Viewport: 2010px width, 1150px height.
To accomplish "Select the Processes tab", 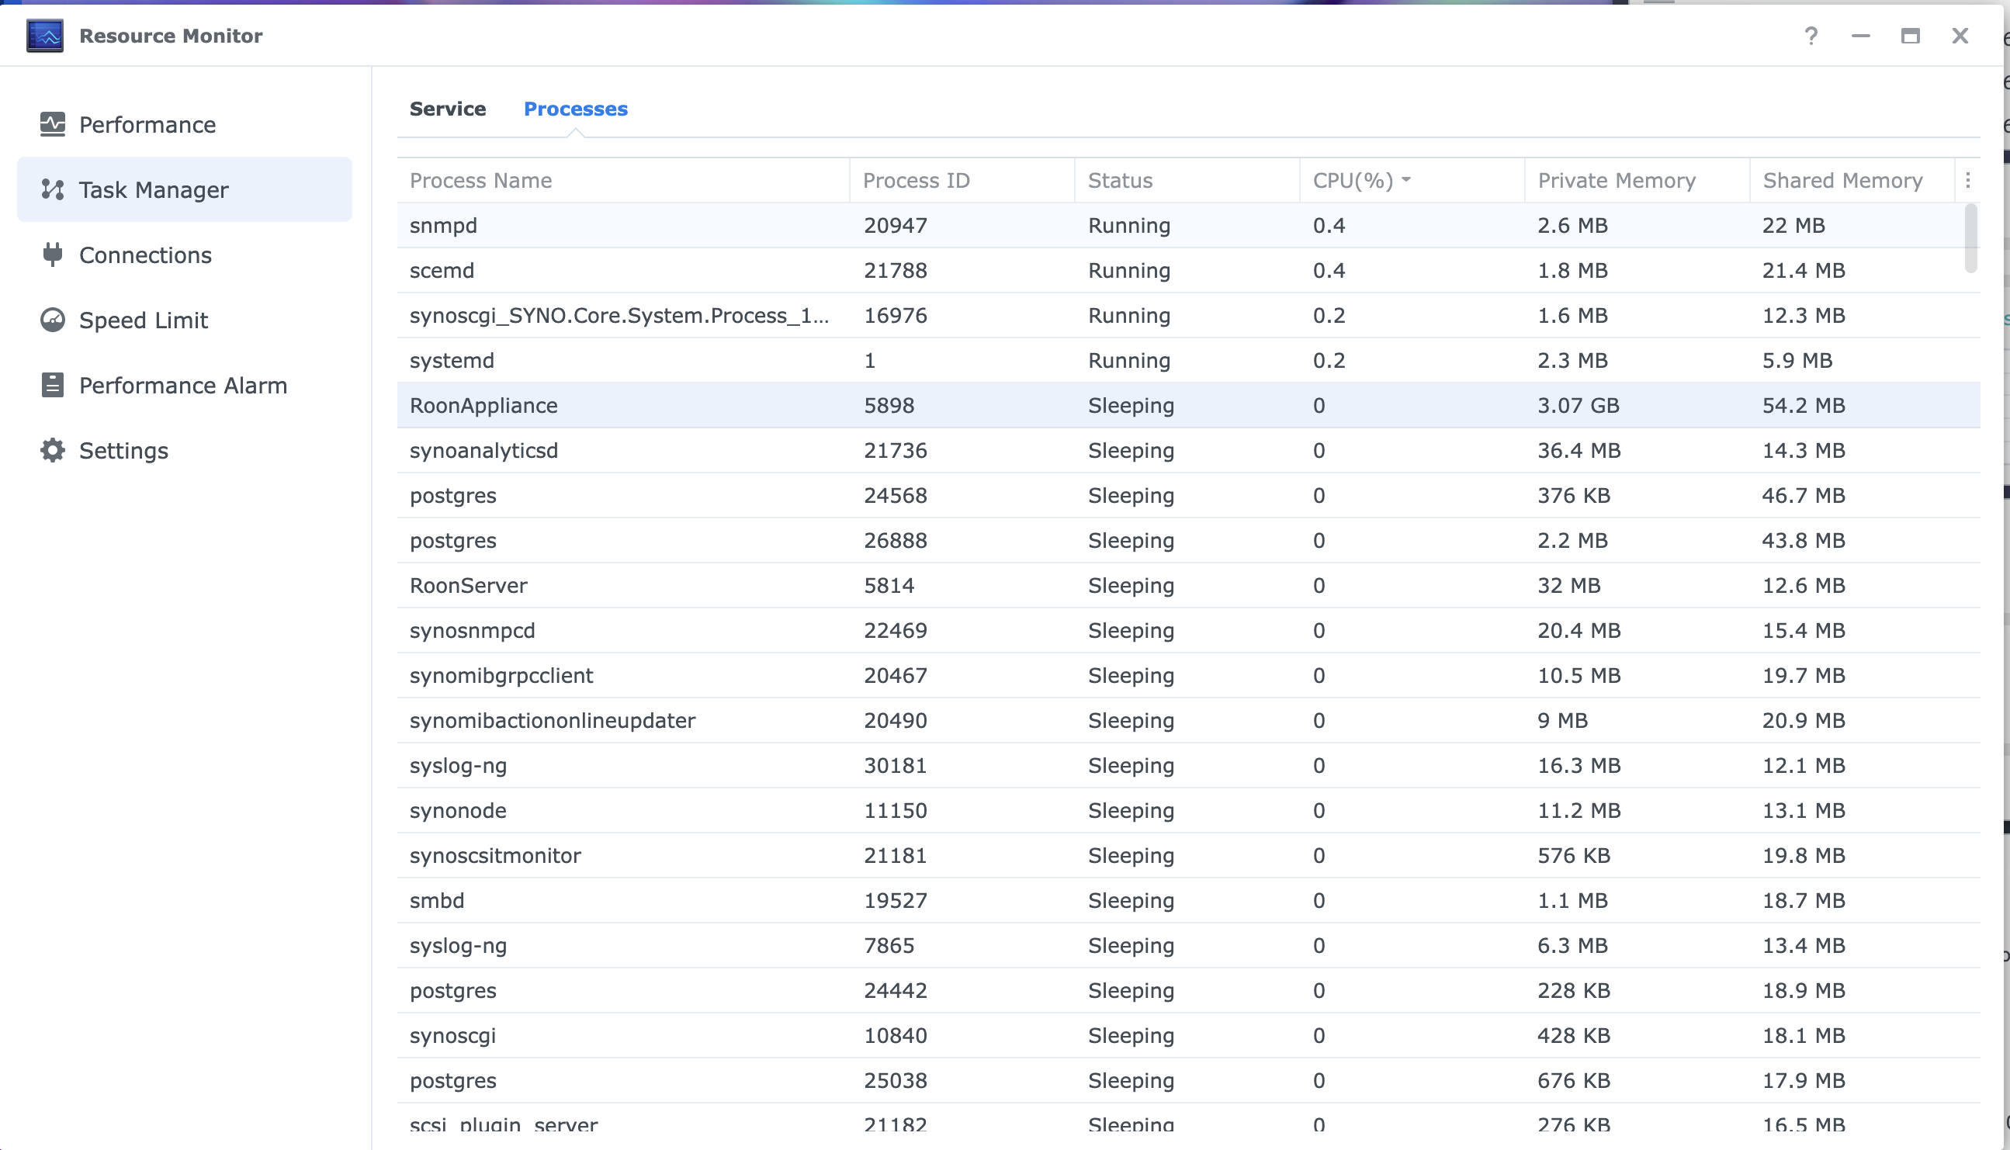I will tap(575, 109).
